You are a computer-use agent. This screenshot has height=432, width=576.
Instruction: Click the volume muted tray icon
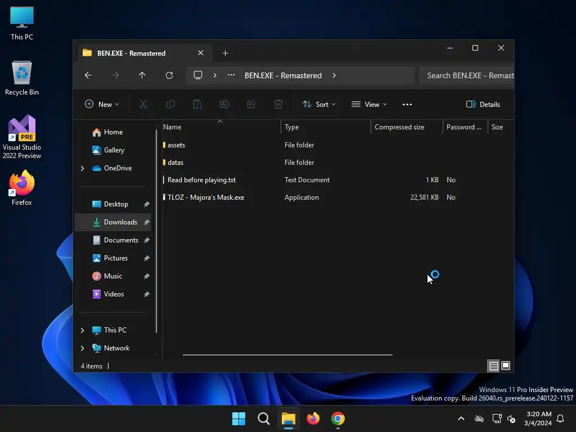[x=511, y=418]
